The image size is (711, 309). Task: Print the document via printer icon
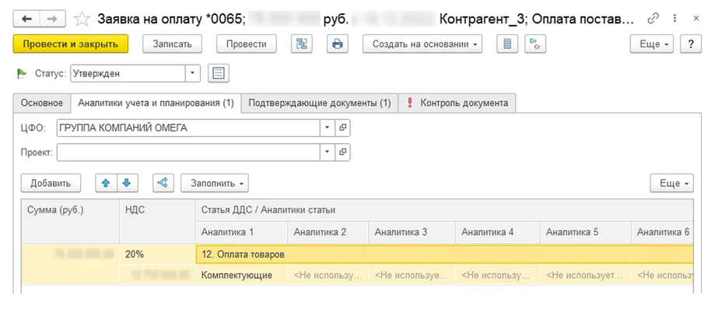pos(338,44)
